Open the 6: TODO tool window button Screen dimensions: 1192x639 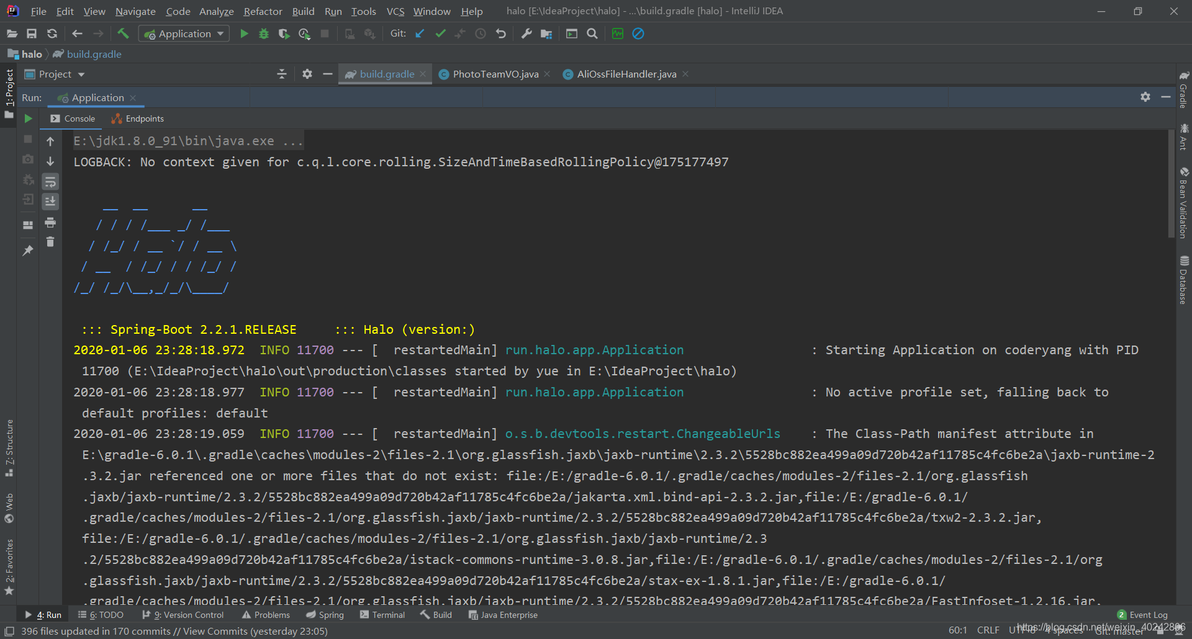click(x=101, y=615)
